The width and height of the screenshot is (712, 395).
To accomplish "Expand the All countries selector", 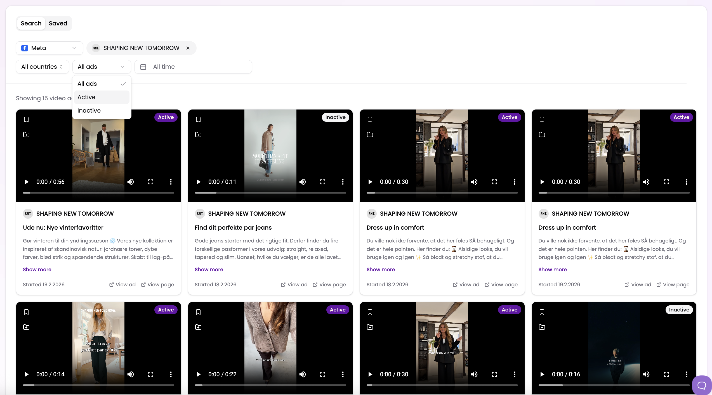I will (x=42, y=67).
